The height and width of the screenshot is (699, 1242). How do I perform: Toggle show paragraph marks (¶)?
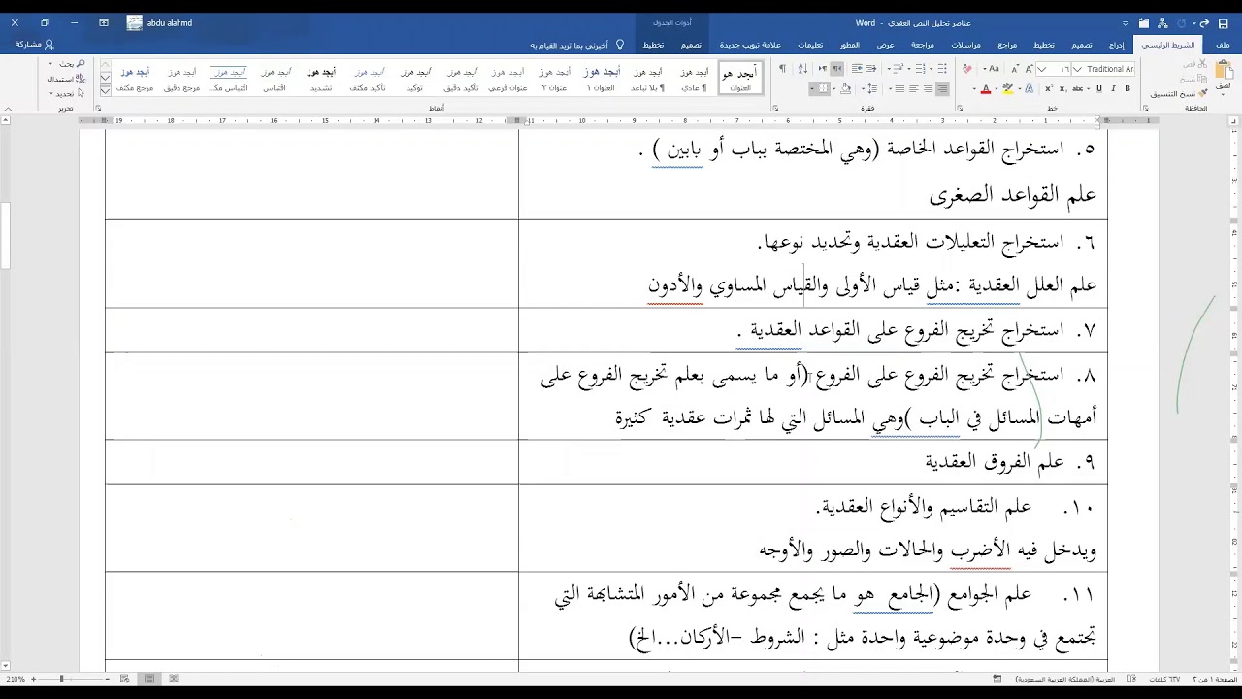pyautogui.click(x=782, y=69)
